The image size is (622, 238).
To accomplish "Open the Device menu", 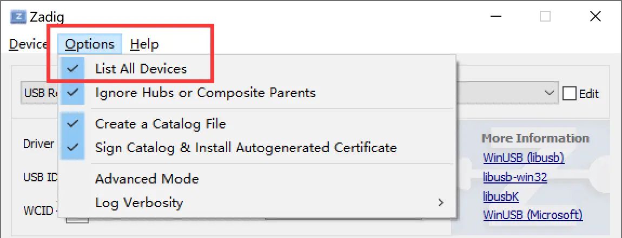I will (x=28, y=44).
